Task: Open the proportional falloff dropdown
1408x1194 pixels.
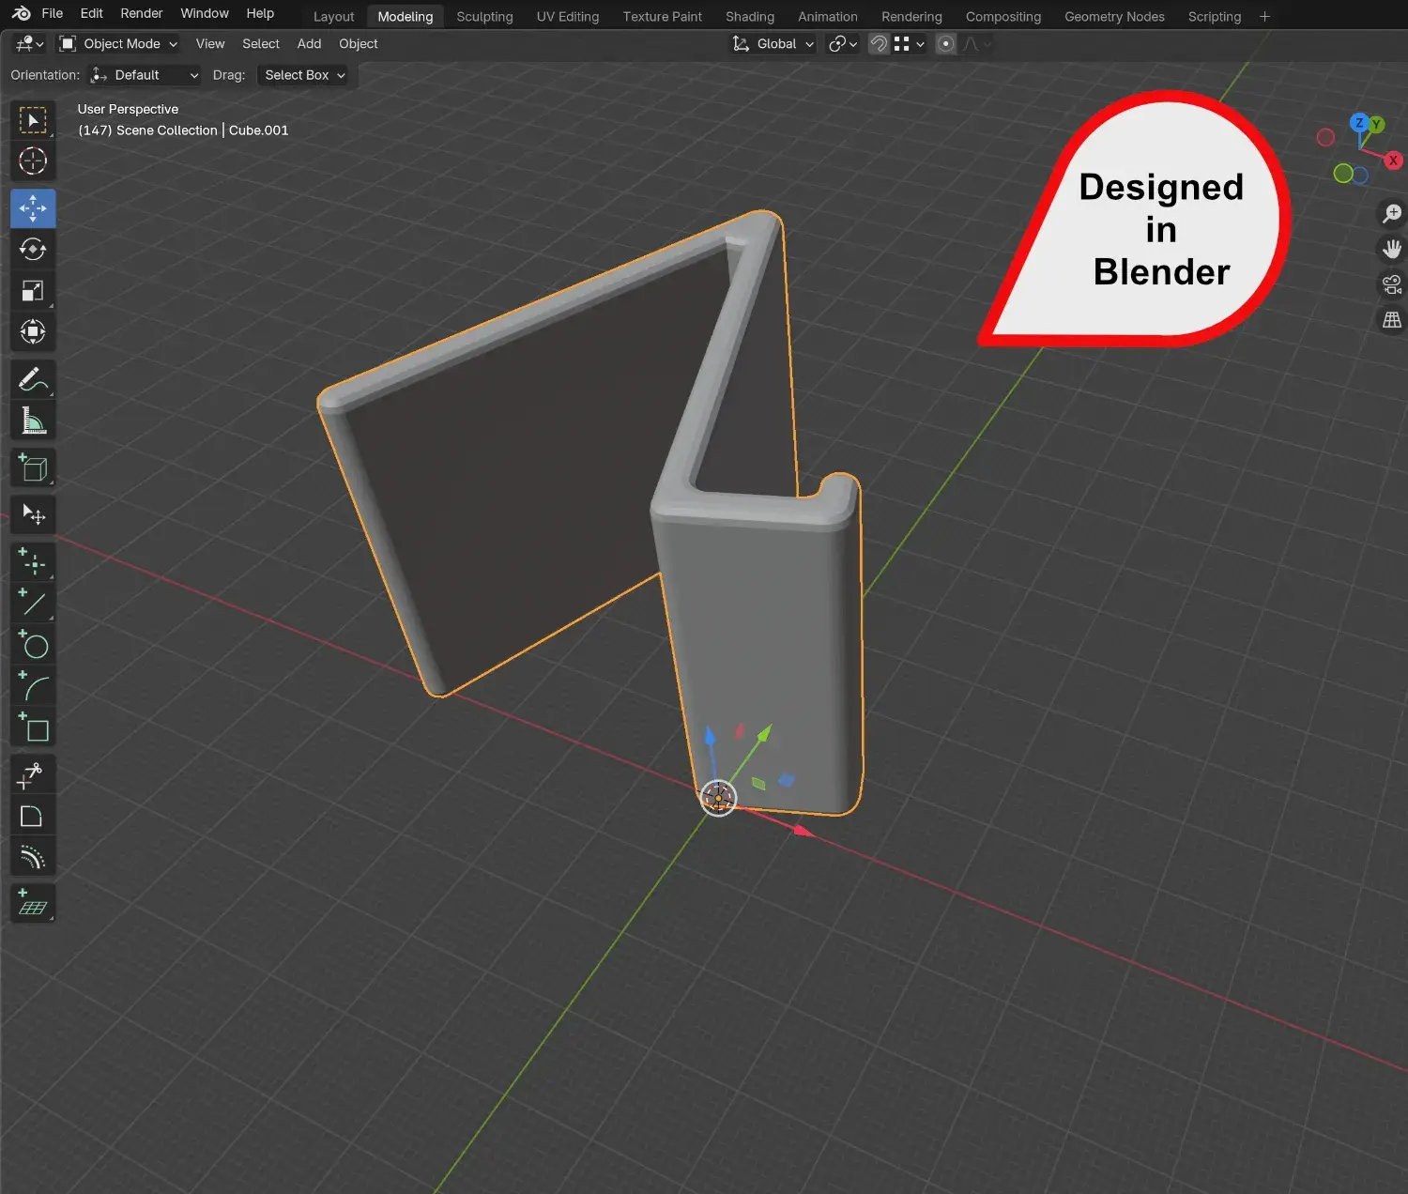Action: coord(977,44)
